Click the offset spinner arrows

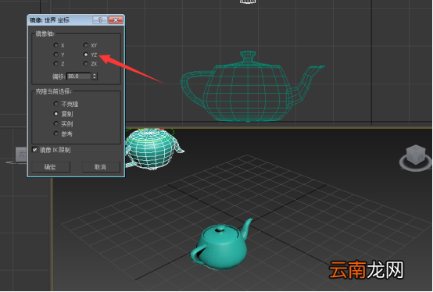(x=95, y=76)
